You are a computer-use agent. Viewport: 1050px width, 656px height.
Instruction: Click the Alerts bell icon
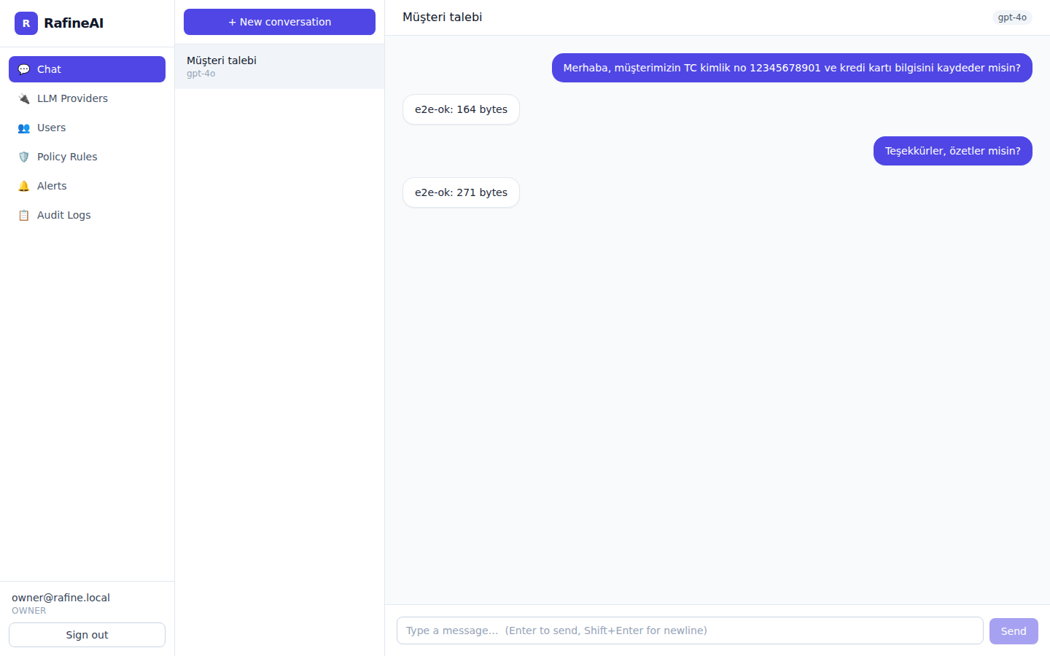coord(24,186)
